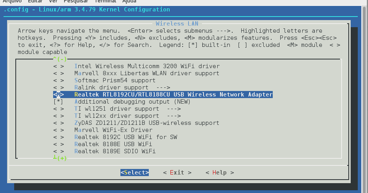Open the Pesquisar menu
The height and width of the screenshot is (193, 368).
tap(76, 2)
